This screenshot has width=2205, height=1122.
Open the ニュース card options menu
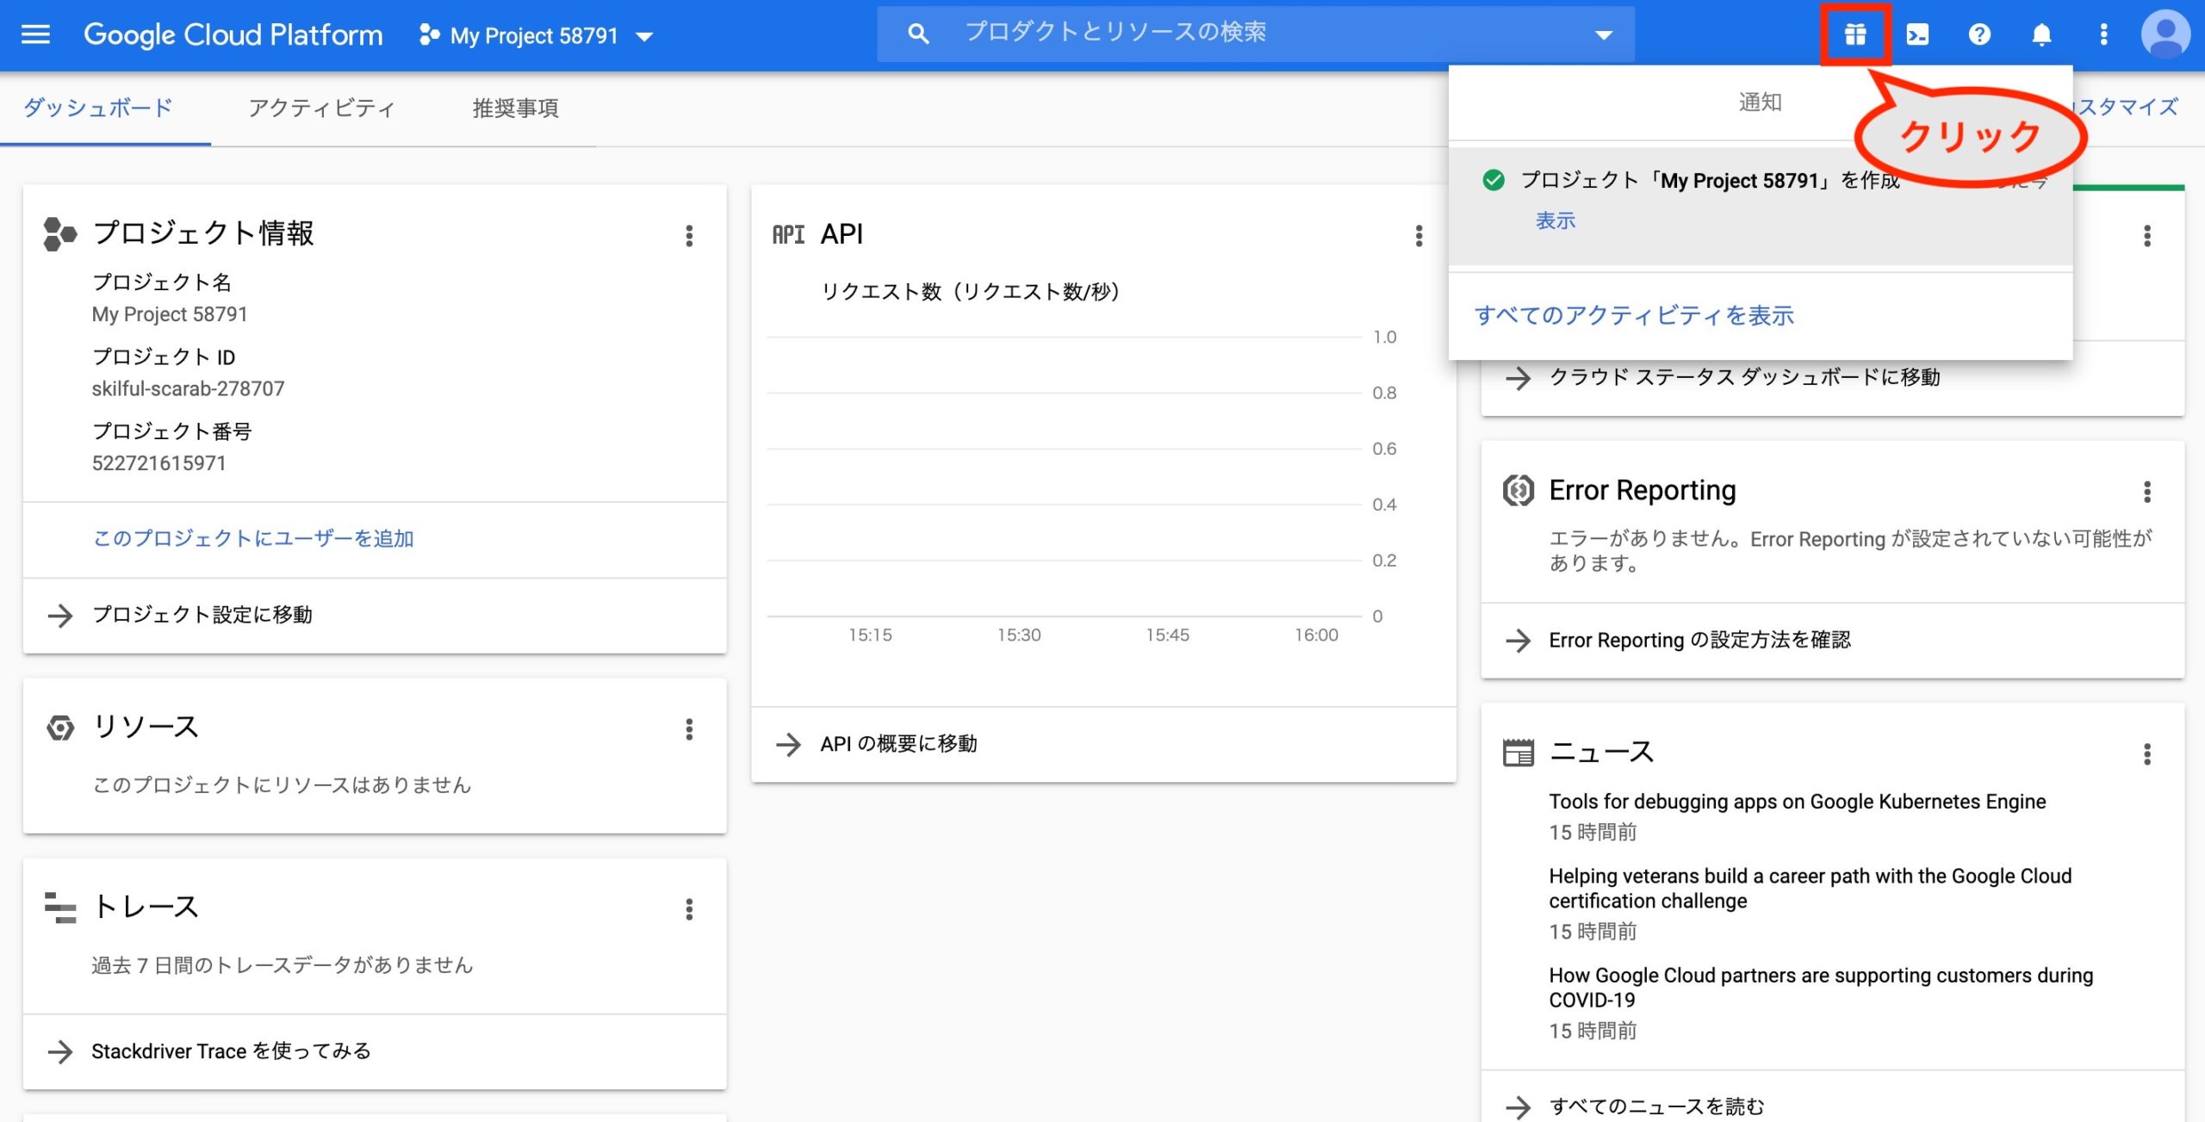(x=2147, y=754)
